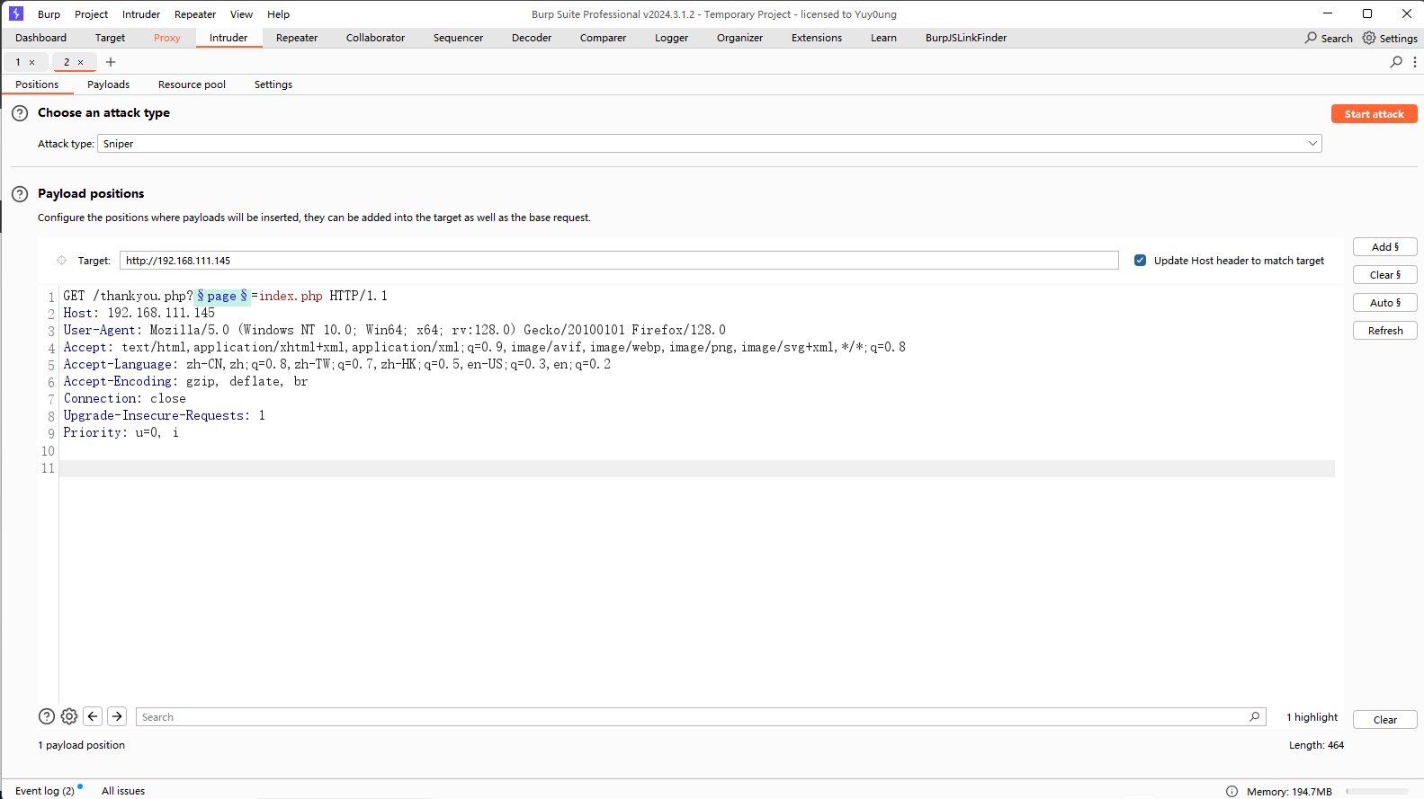Add a new Intruder tab with plus icon
The height and width of the screenshot is (799, 1424).
tap(111, 62)
